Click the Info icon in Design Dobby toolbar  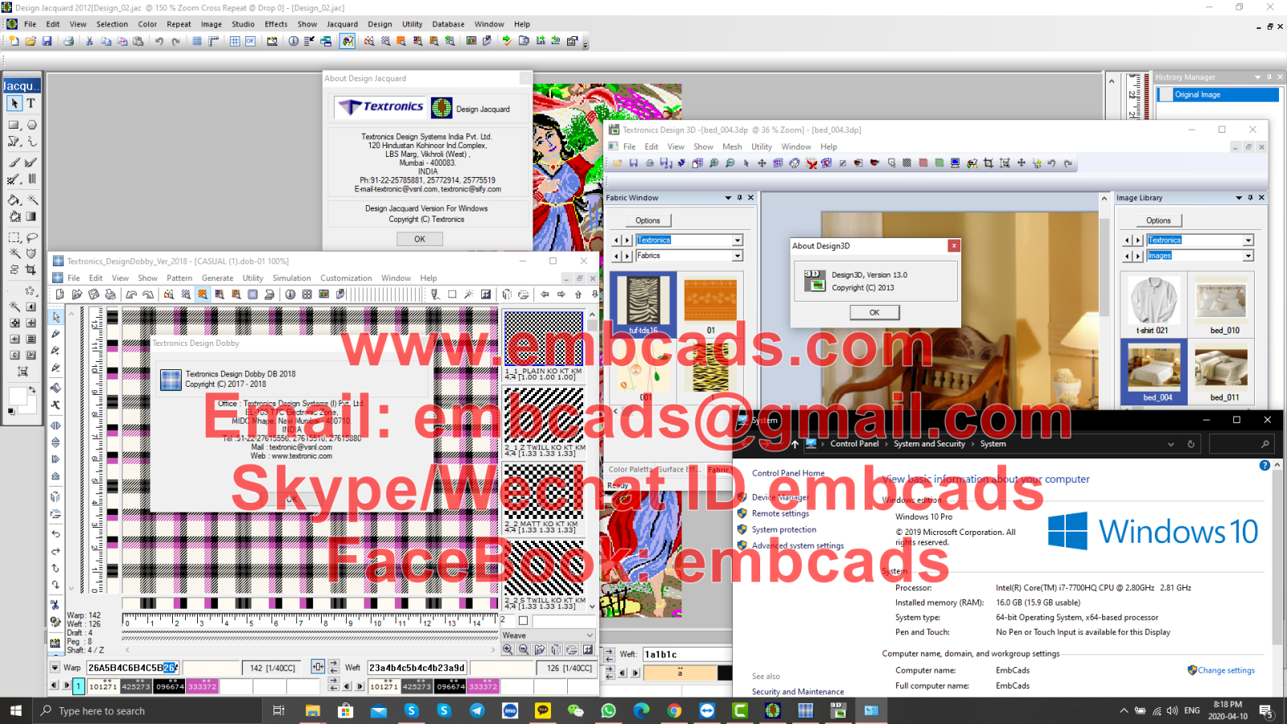pos(291,294)
